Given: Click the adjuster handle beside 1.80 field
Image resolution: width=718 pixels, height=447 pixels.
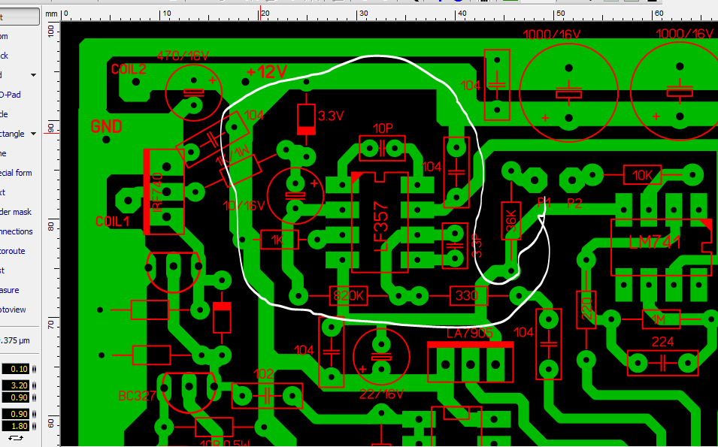Looking at the screenshot, I should click(x=34, y=426).
